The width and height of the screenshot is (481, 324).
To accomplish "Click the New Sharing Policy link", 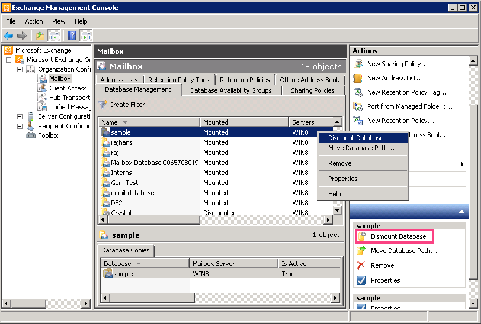I will (397, 64).
